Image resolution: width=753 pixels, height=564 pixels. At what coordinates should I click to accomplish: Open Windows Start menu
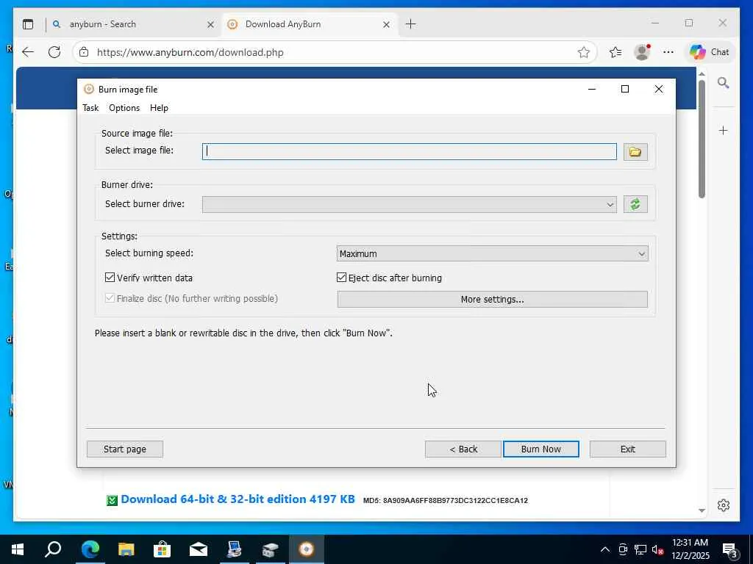pyautogui.click(x=18, y=549)
